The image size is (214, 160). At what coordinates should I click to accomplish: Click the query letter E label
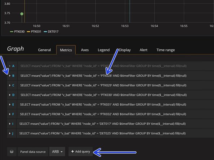[13, 105]
